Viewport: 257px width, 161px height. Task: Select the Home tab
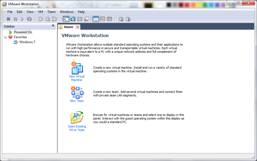(x=69, y=27)
